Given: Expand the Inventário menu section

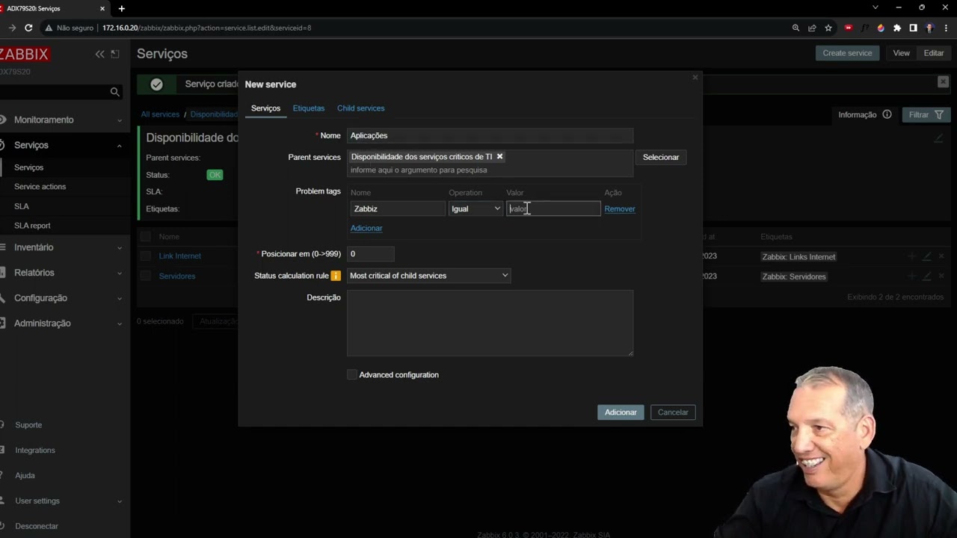Looking at the screenshot, I should 64,247.
